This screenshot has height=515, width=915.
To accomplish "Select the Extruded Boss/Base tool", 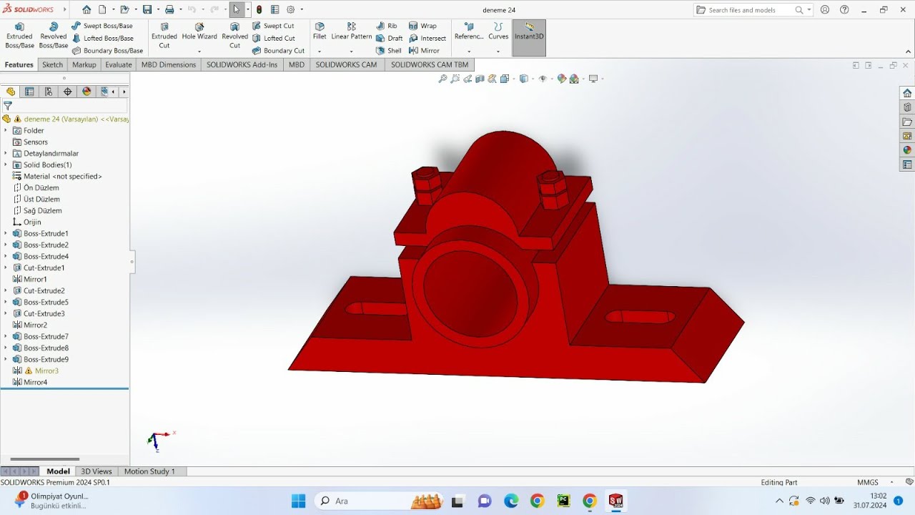I will point(19,35).
